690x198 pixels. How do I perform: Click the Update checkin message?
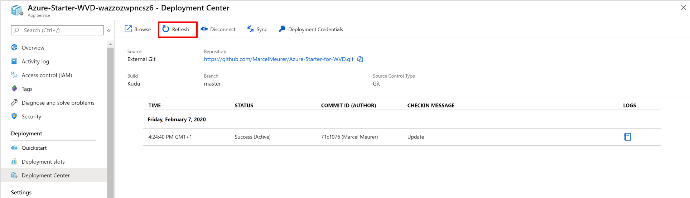pos(416,137)
